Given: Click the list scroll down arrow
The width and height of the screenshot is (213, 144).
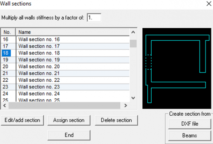Looking at the screenshot, I should click(x=133, y=98).
